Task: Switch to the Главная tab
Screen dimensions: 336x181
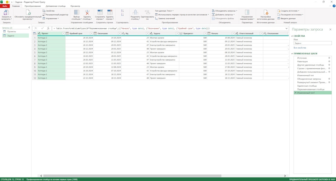Action: [x=16, y=6]
